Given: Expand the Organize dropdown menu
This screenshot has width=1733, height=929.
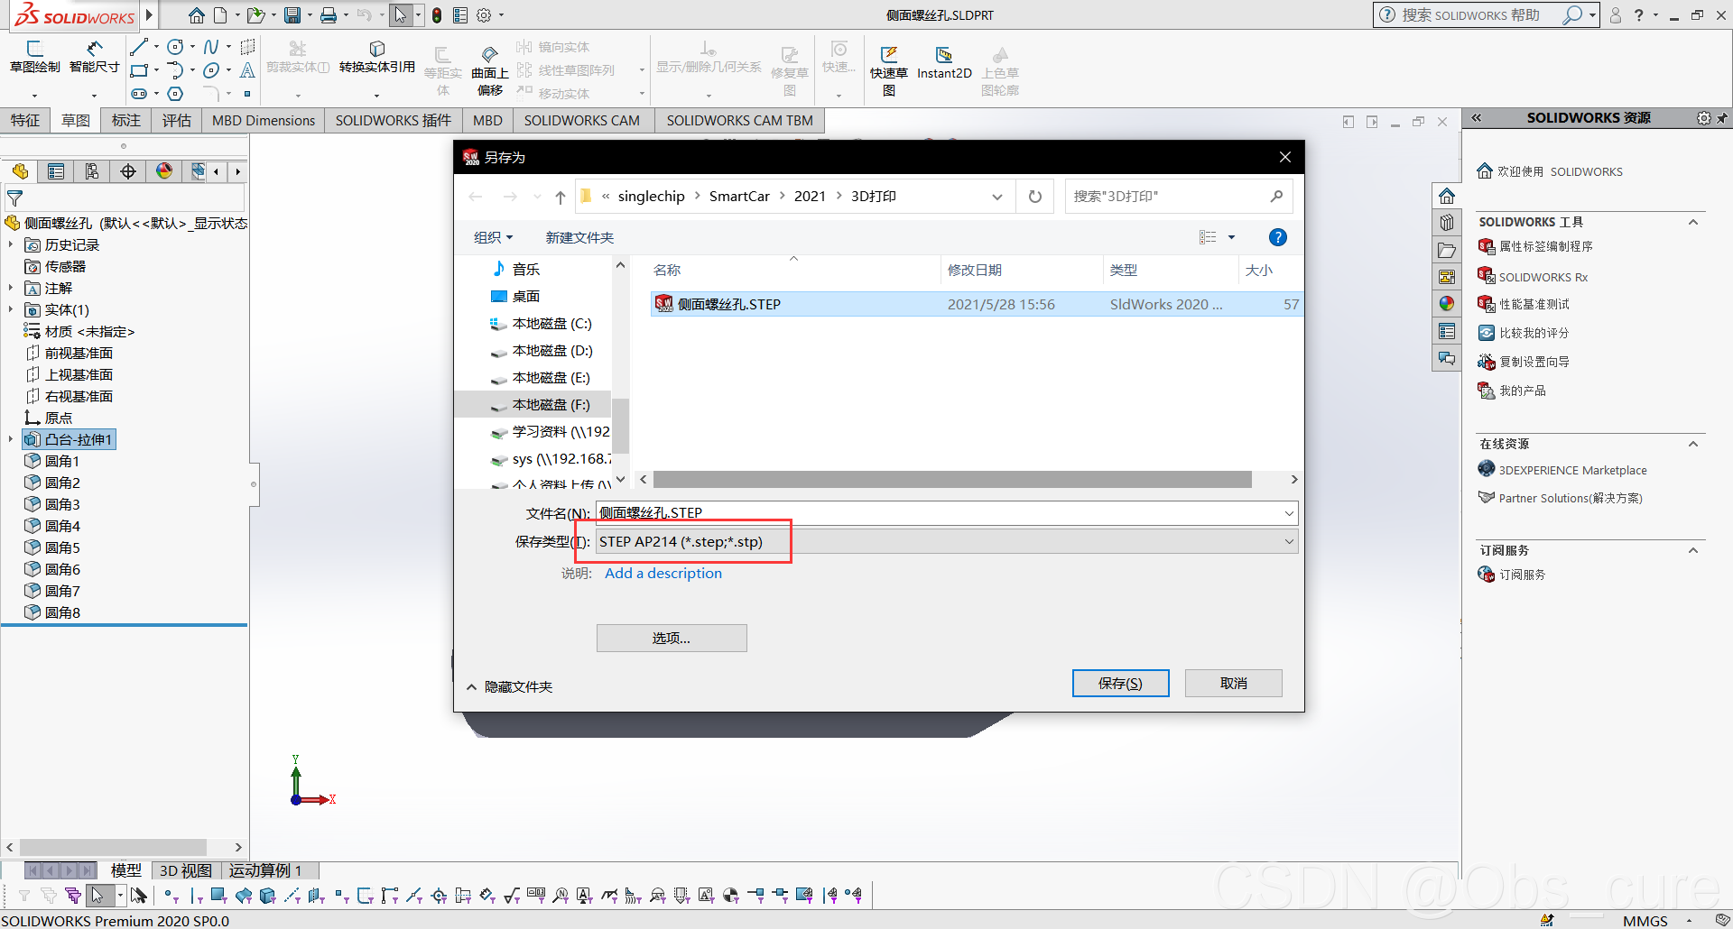Looking at the screenshot, I should tap(493, 237).
